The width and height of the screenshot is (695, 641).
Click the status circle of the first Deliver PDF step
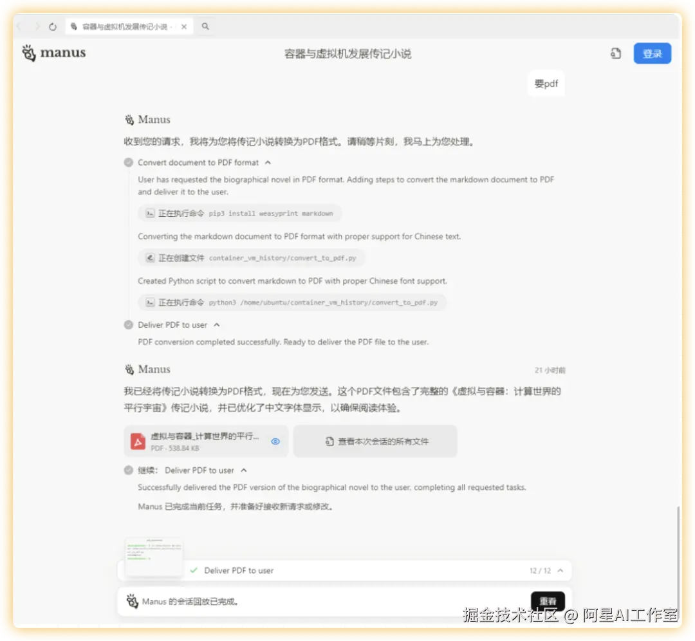pyautogui.click(x=129, y=325)
